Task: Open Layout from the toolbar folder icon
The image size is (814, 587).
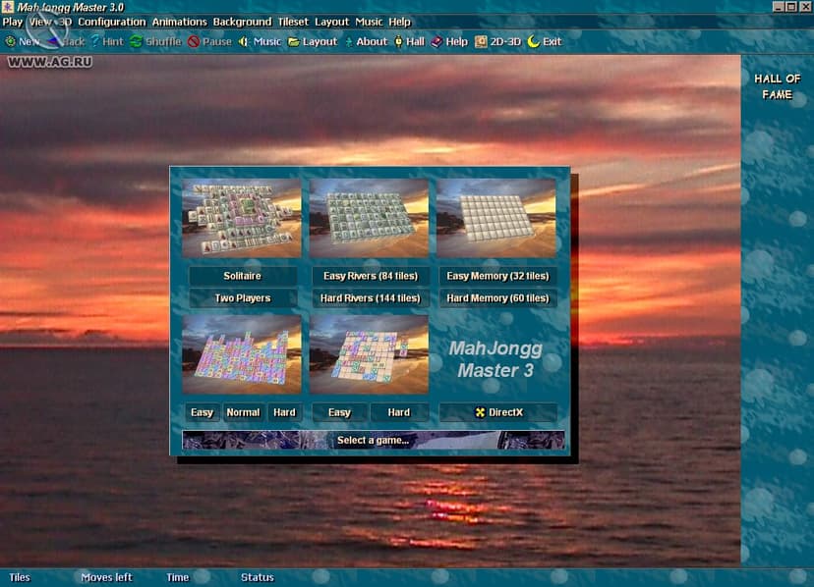Action: click(313, 41)
